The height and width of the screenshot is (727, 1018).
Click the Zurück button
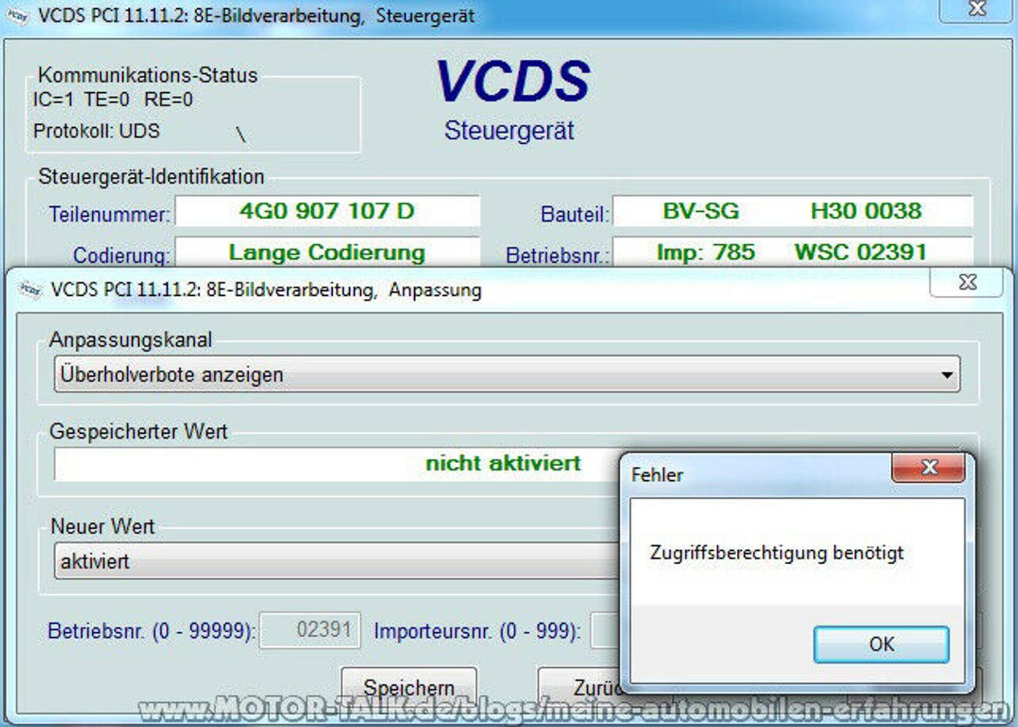579,688
